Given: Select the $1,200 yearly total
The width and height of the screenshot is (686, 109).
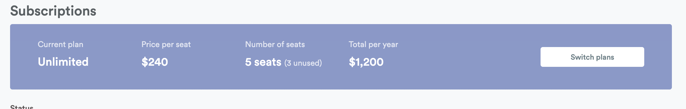Looking at the screenshot, I should (x=366, y=62).
